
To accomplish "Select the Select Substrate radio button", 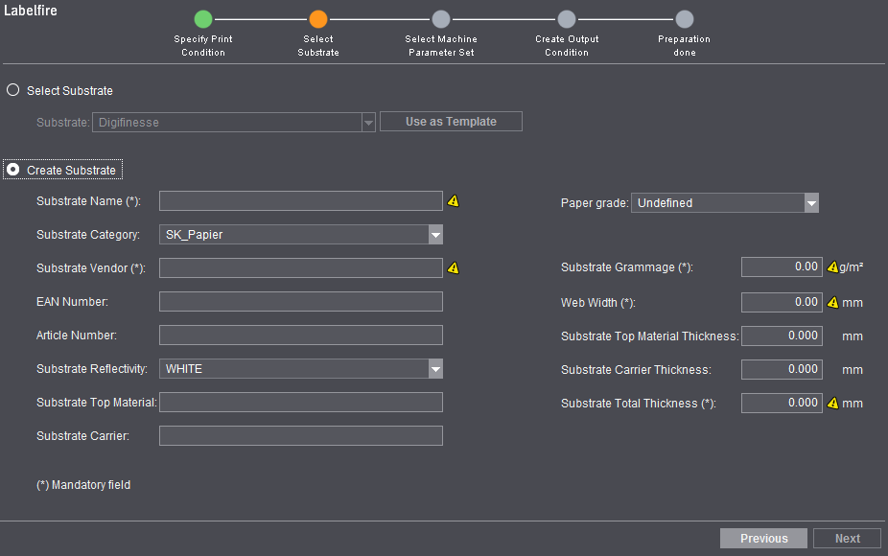I will (12, 90).
